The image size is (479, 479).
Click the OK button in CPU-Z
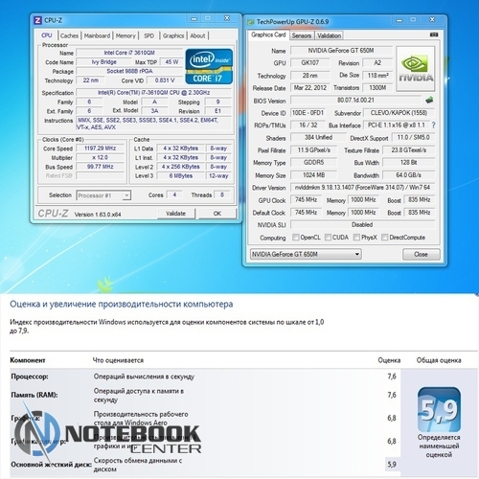click(217, 214)
